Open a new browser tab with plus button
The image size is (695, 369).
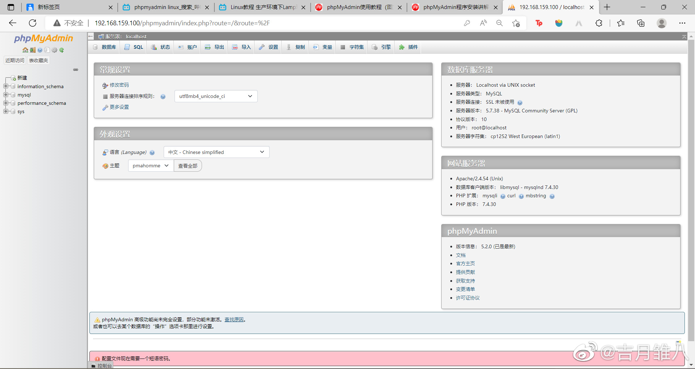pos(607,7)
